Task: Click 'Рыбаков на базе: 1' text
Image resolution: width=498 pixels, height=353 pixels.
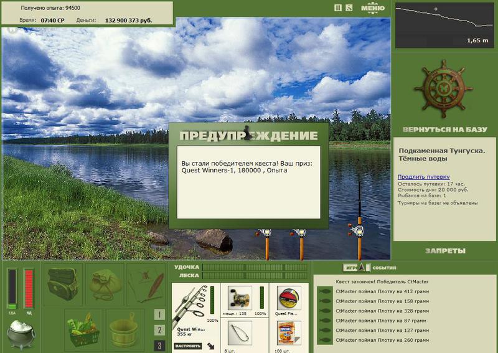Action: (422, 195)
